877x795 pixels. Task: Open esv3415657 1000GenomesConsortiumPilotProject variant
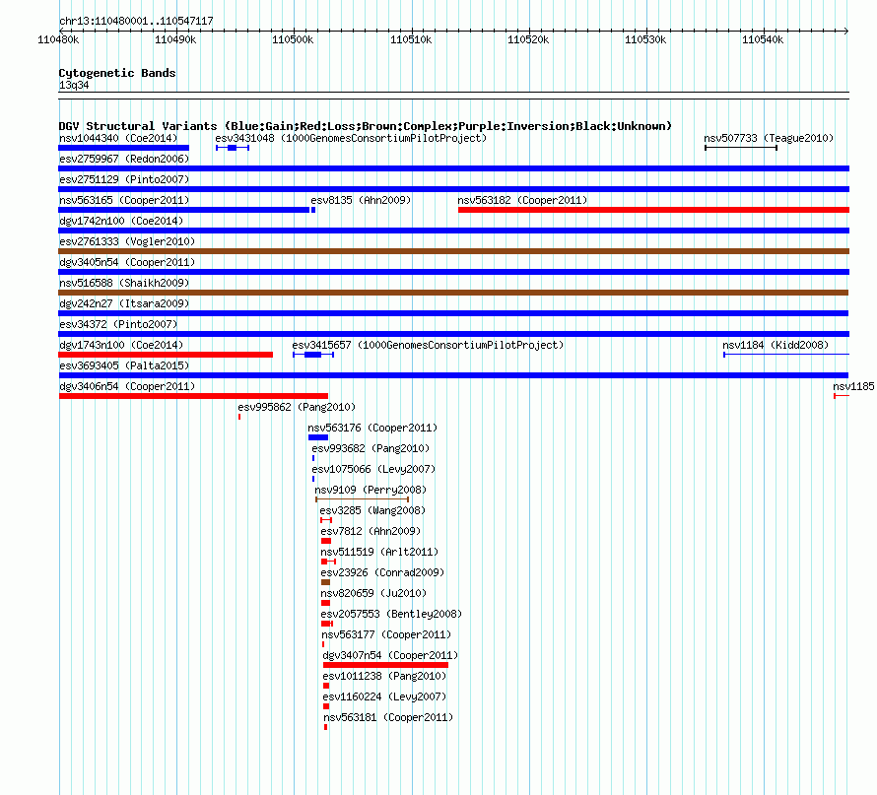428,345
